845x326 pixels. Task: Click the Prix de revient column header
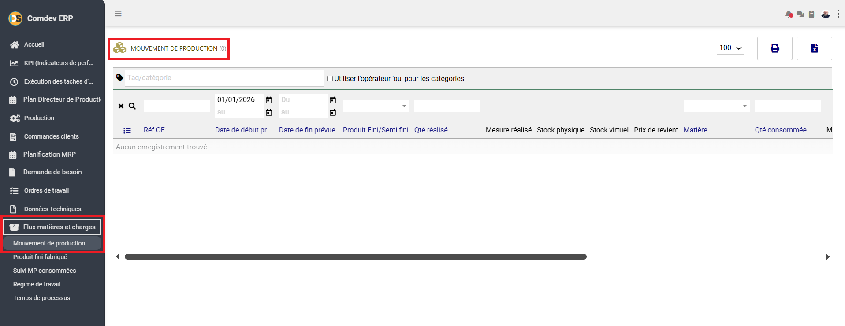[656, 130]
